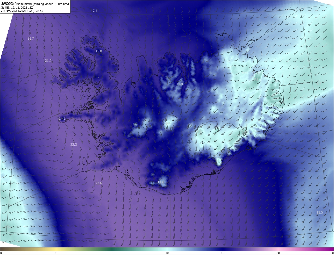Click the 22.6 value label
This screenshot has height=255, width=334.
tap(99, 183)
